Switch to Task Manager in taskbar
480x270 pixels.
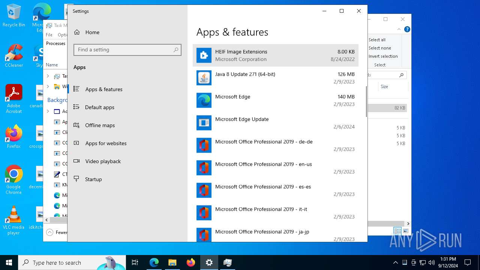point(228,262)
